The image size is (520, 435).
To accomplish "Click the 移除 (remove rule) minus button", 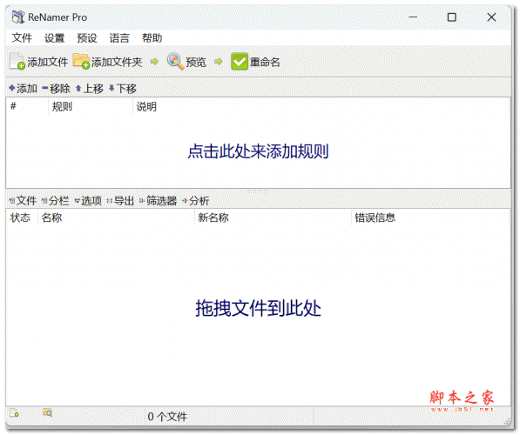I will point(56,89).
